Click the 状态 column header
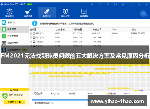Screen dimensions: 150x109 [140, 30]
